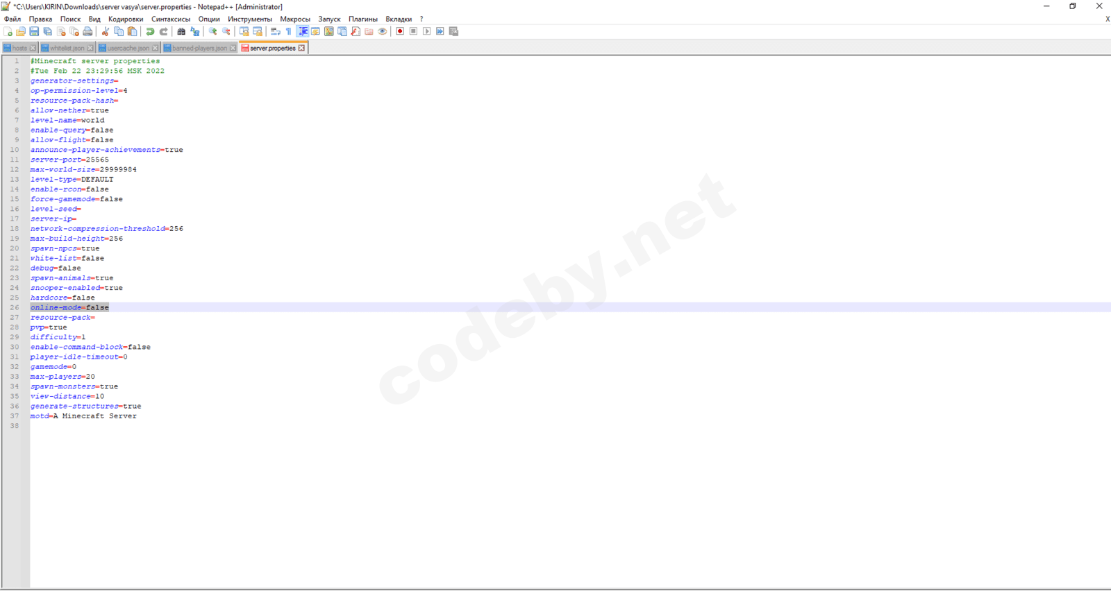Click the Redo arrow icon

coord(164,31)
